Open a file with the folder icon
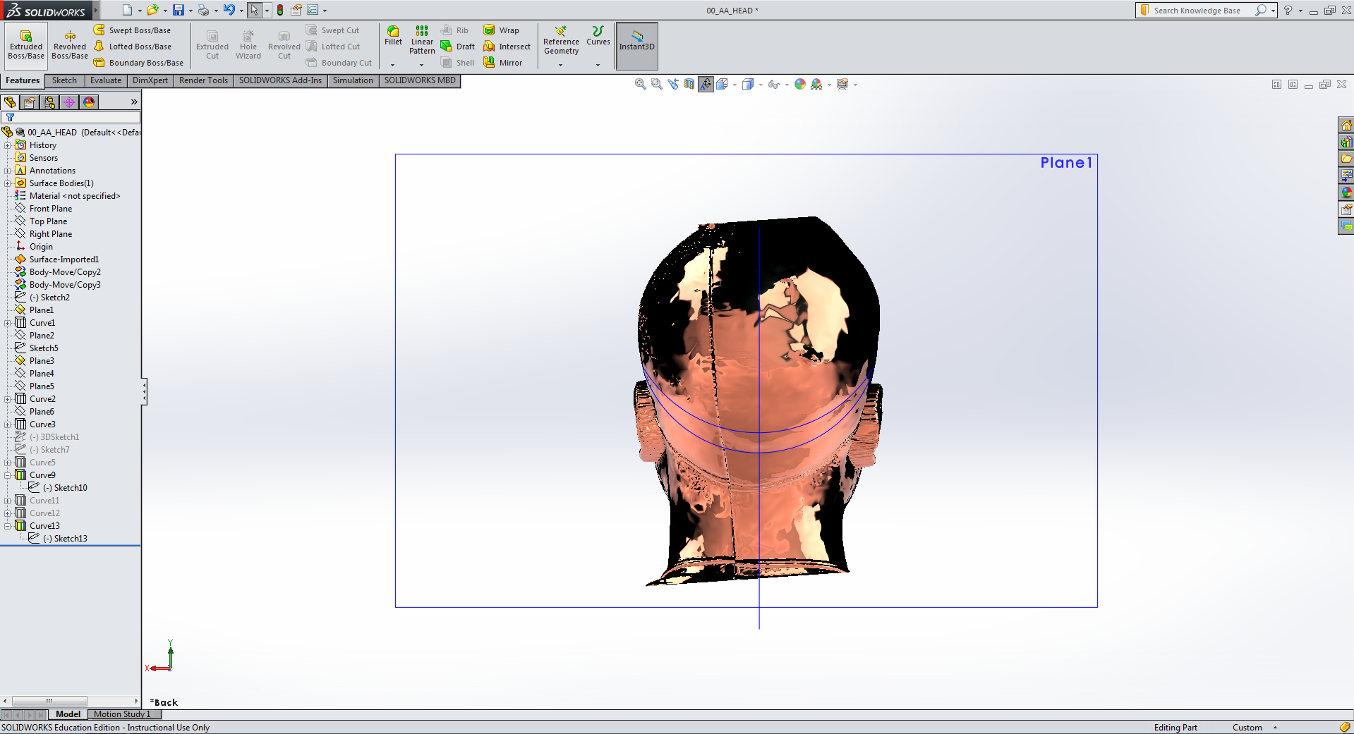 (x=152, y=10)
